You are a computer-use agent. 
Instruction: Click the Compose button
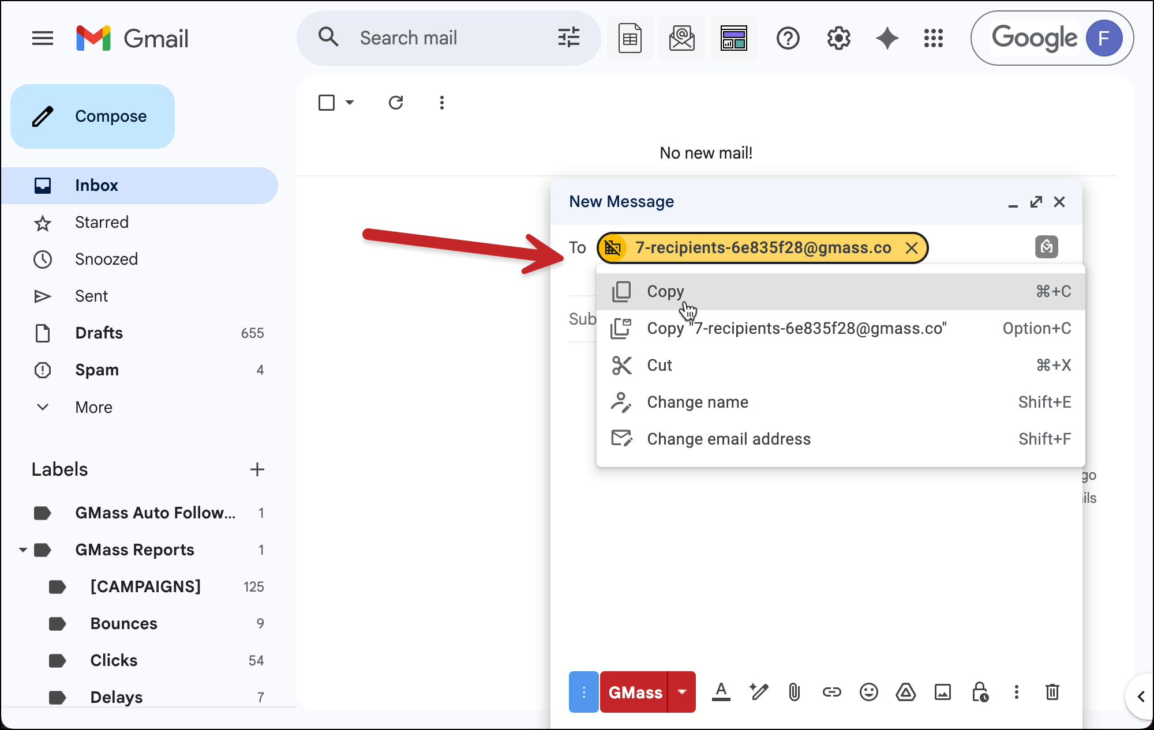92,116
